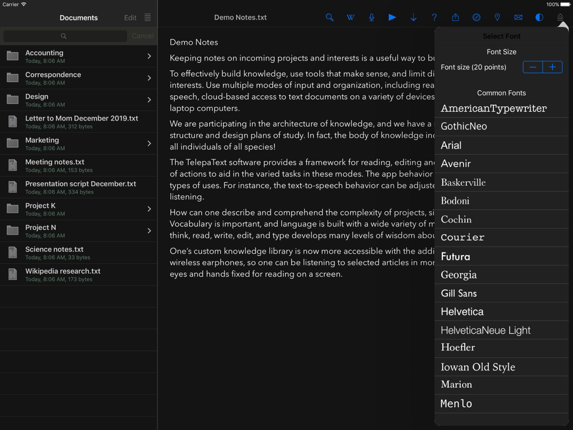Tap the location pin icon
Screen dimensions: 573x430
click(497, 17)
